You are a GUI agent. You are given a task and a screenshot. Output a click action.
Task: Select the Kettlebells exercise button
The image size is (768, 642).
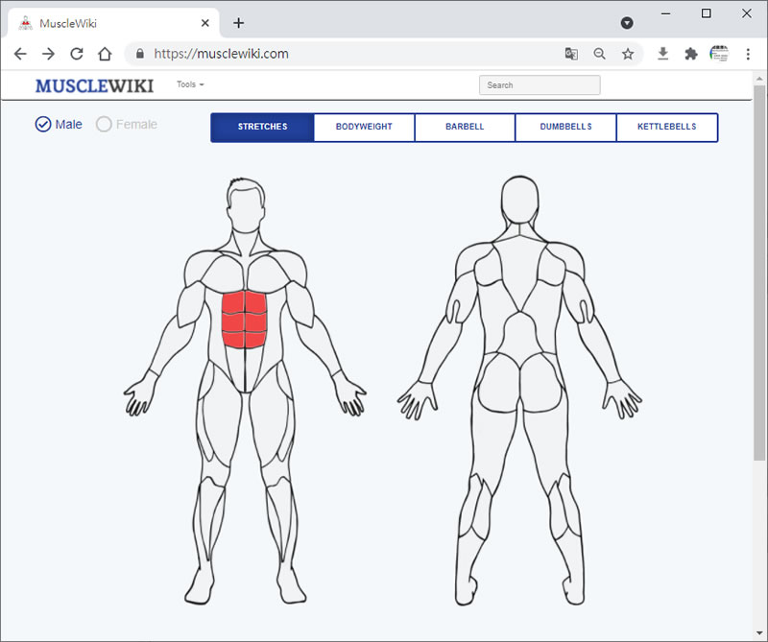[x=666, y=127]
